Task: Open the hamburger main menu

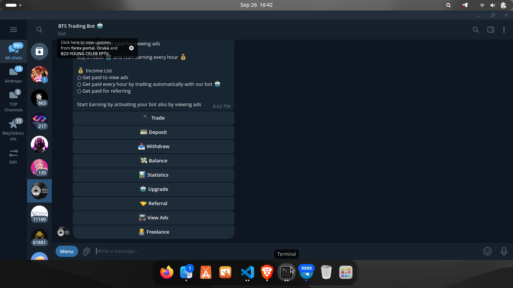Action: [14, 30]
